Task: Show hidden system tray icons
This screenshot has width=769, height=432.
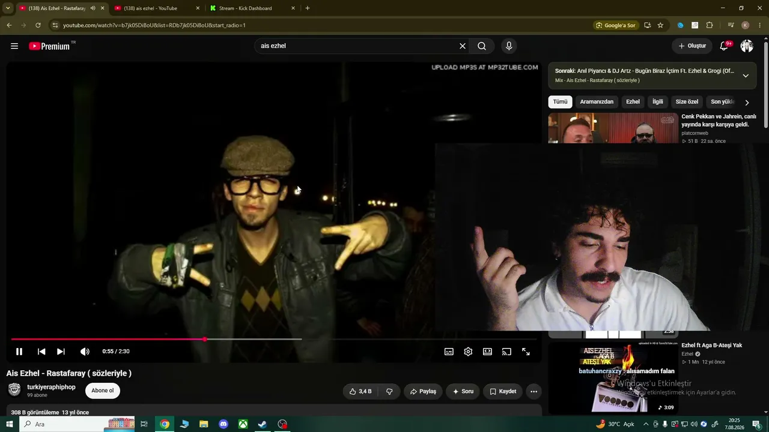Action: [x=646, y=424]
